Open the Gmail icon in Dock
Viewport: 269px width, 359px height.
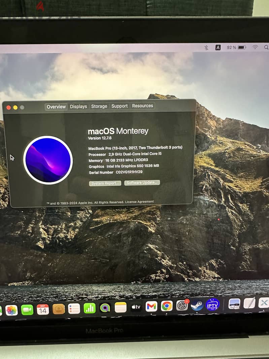tap(151, 306)
